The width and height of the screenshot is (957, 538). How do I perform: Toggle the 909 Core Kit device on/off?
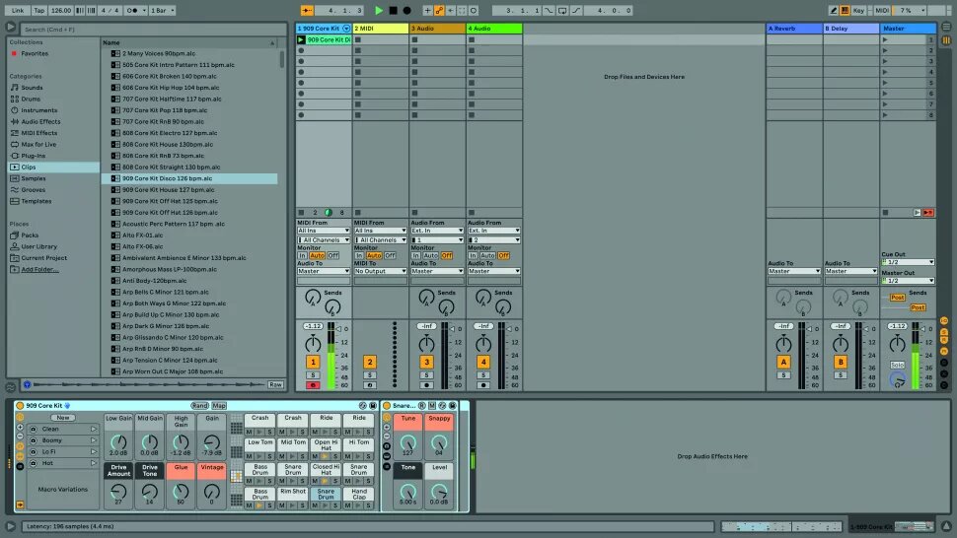pyautogui.click(x=20, y=406)
